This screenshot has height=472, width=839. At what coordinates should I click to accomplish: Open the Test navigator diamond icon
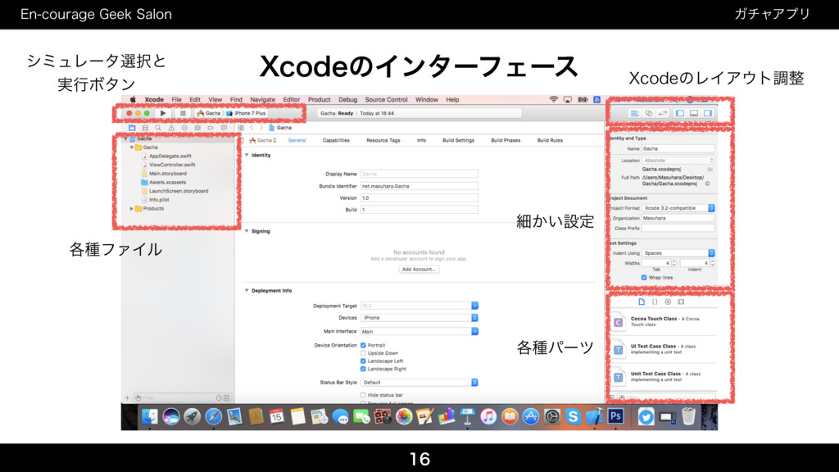point(184,128)
